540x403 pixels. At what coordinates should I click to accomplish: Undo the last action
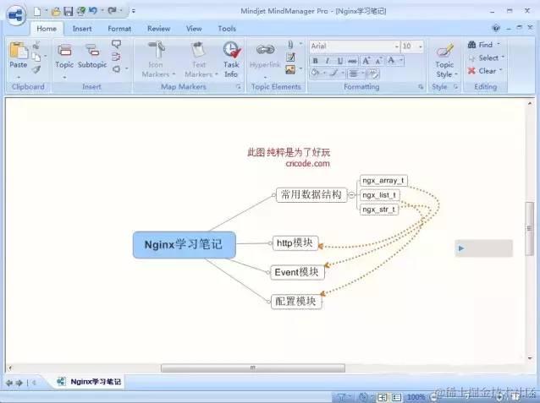93,11
